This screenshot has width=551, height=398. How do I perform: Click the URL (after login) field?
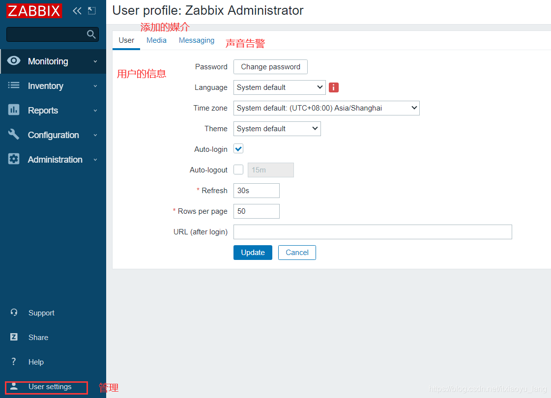pyautogui.click(x=373, y=232)
